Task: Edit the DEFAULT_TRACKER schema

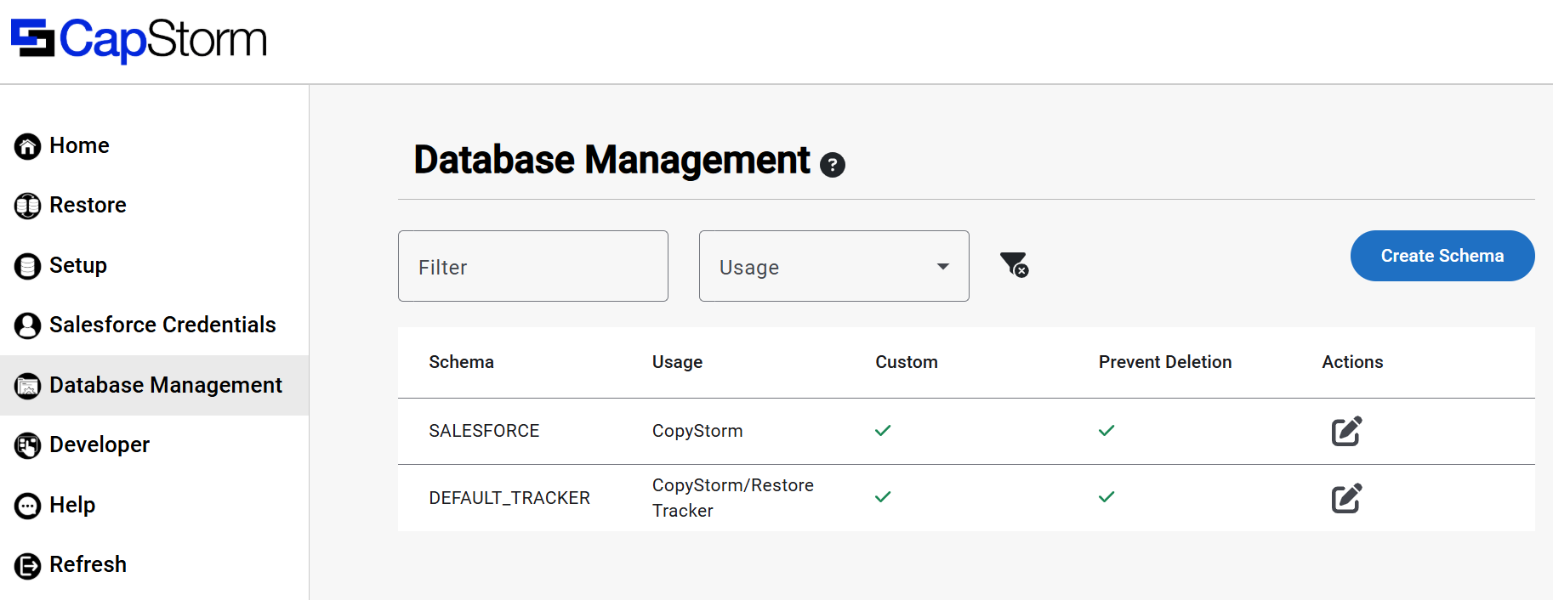Action: point(1346,498)
